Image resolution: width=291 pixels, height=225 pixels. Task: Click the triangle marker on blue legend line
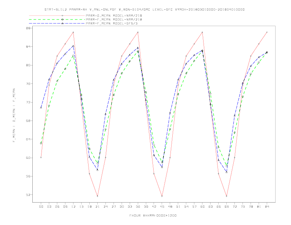[62, 24]
